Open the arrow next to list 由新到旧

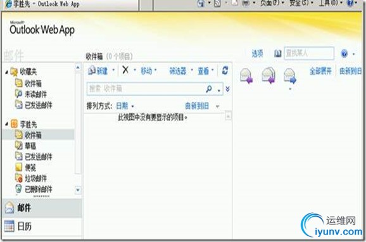click(217, 106)
